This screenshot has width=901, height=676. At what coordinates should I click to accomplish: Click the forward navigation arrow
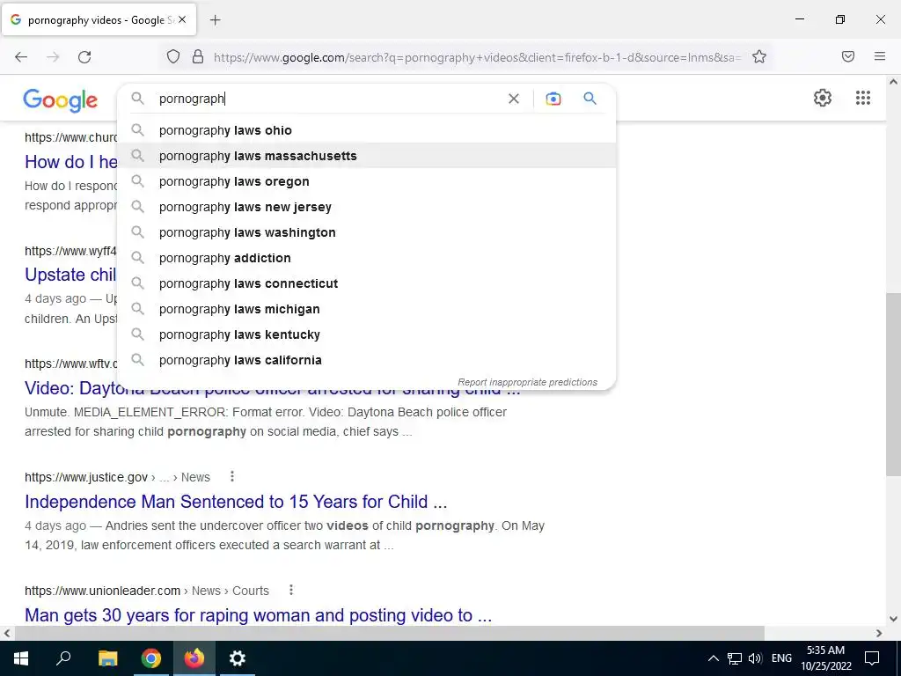53,56
